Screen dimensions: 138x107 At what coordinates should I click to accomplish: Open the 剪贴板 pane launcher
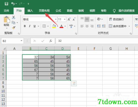tap(19, 34)
